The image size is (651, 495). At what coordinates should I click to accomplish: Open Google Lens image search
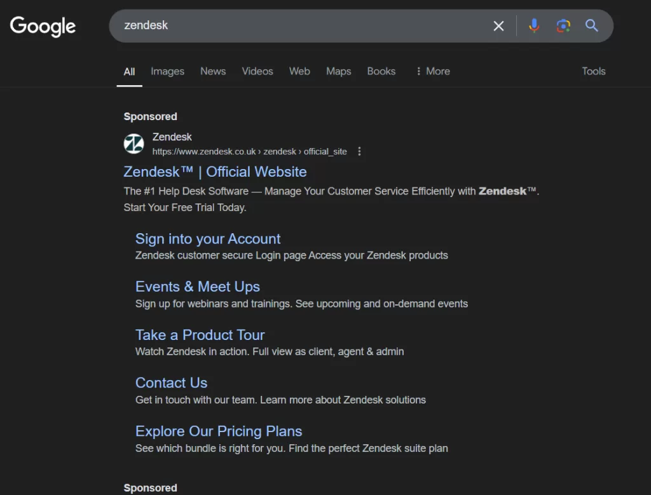[563, 25]
